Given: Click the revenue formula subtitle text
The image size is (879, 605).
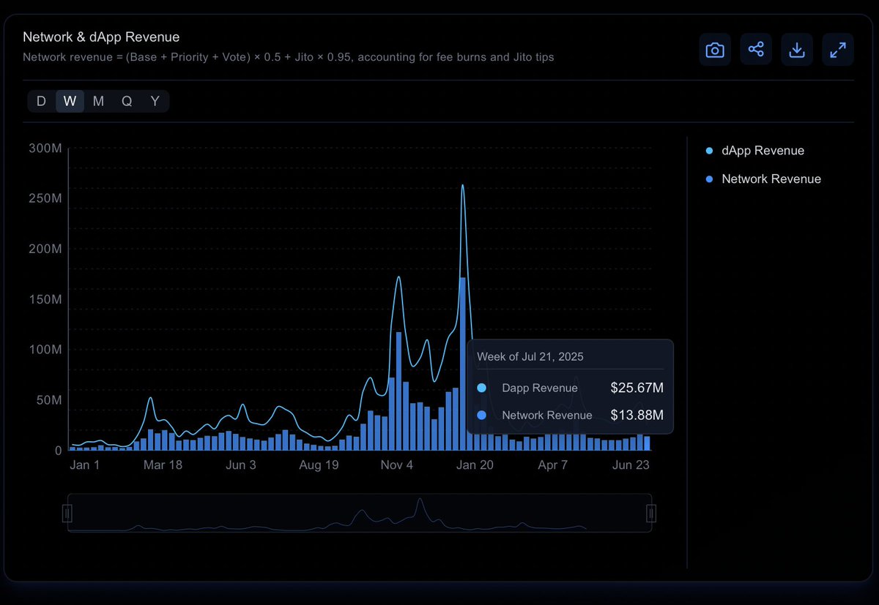Looking at the screenshot, I should 289,57.
